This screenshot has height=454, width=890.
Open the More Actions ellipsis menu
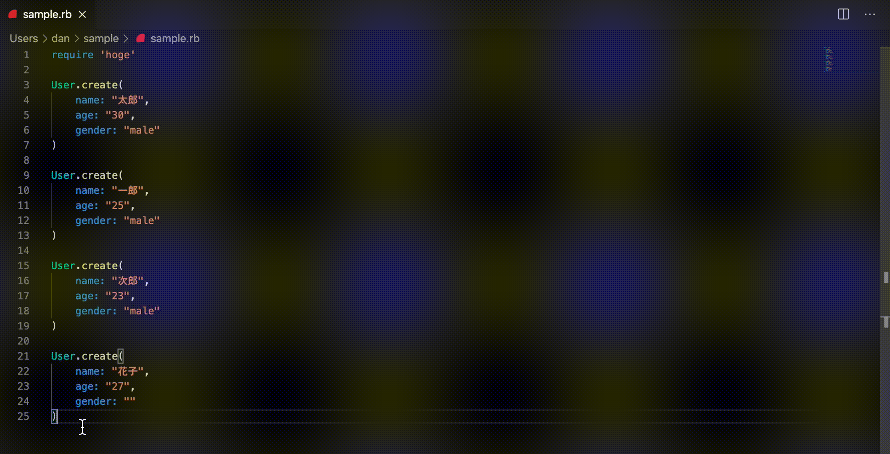click(870, 15)
